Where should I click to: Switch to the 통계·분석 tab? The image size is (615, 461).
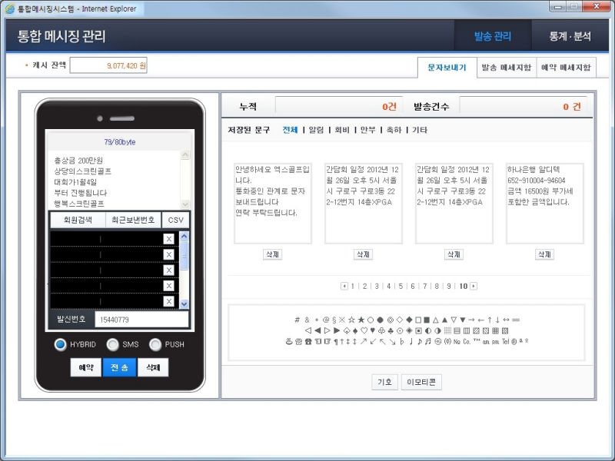pos(572,35)
